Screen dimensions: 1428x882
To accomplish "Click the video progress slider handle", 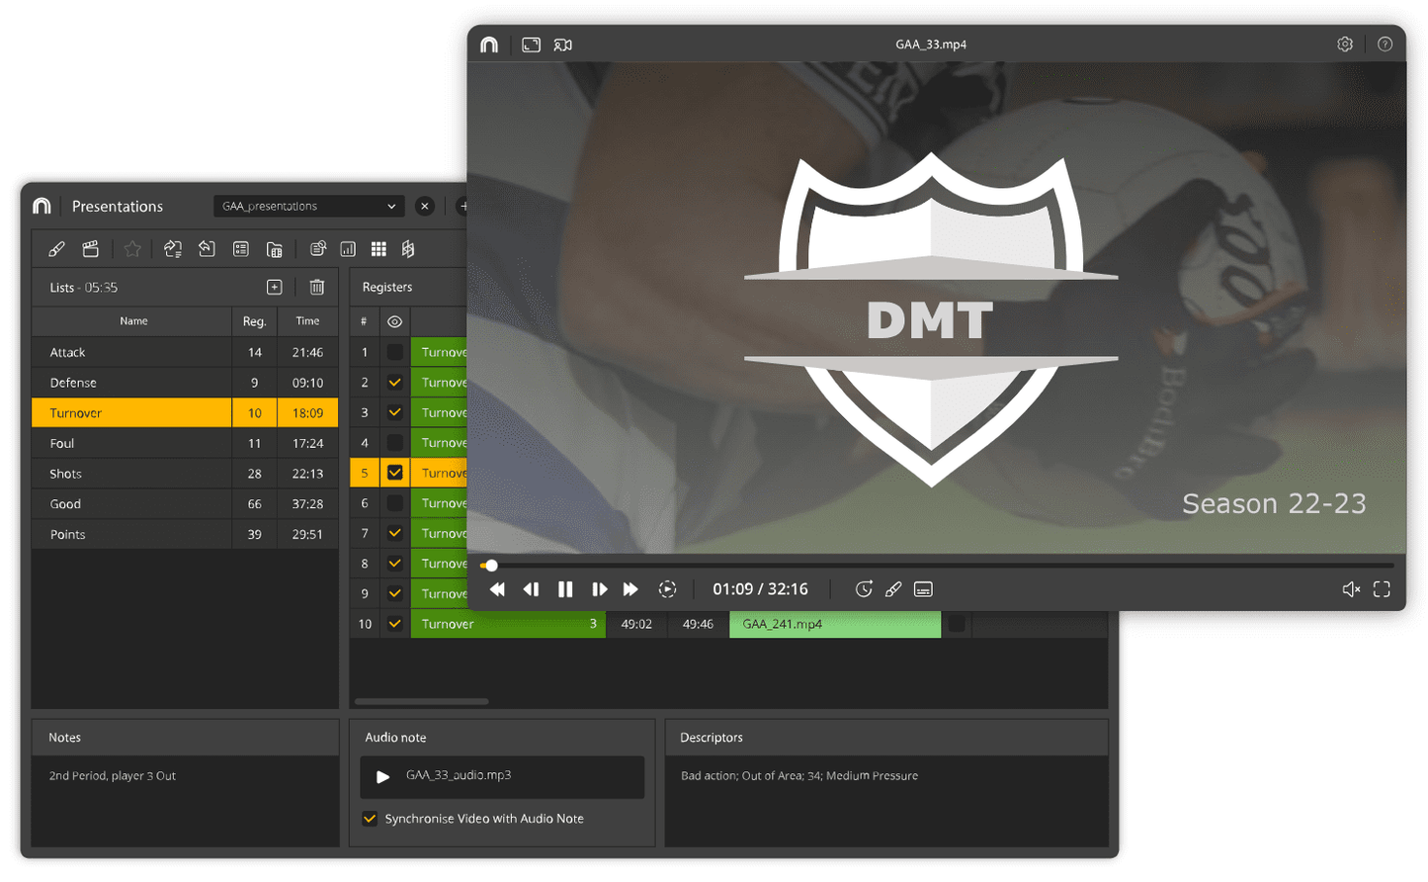I will click(491, 566).
